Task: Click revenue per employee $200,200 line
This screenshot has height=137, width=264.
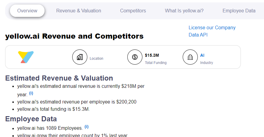Action: 77,102
